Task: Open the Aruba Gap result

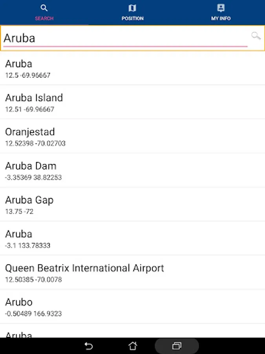Action: coord(132,205)
